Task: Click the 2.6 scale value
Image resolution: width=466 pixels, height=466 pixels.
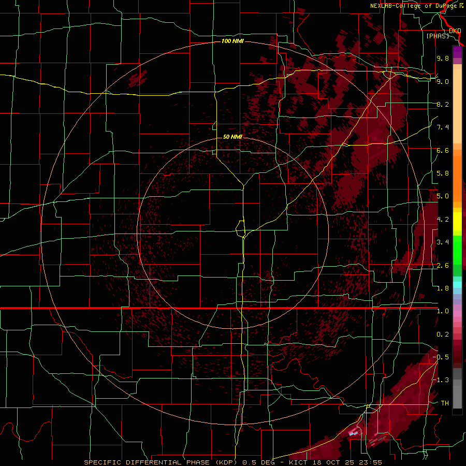Action: pos(443,266)
